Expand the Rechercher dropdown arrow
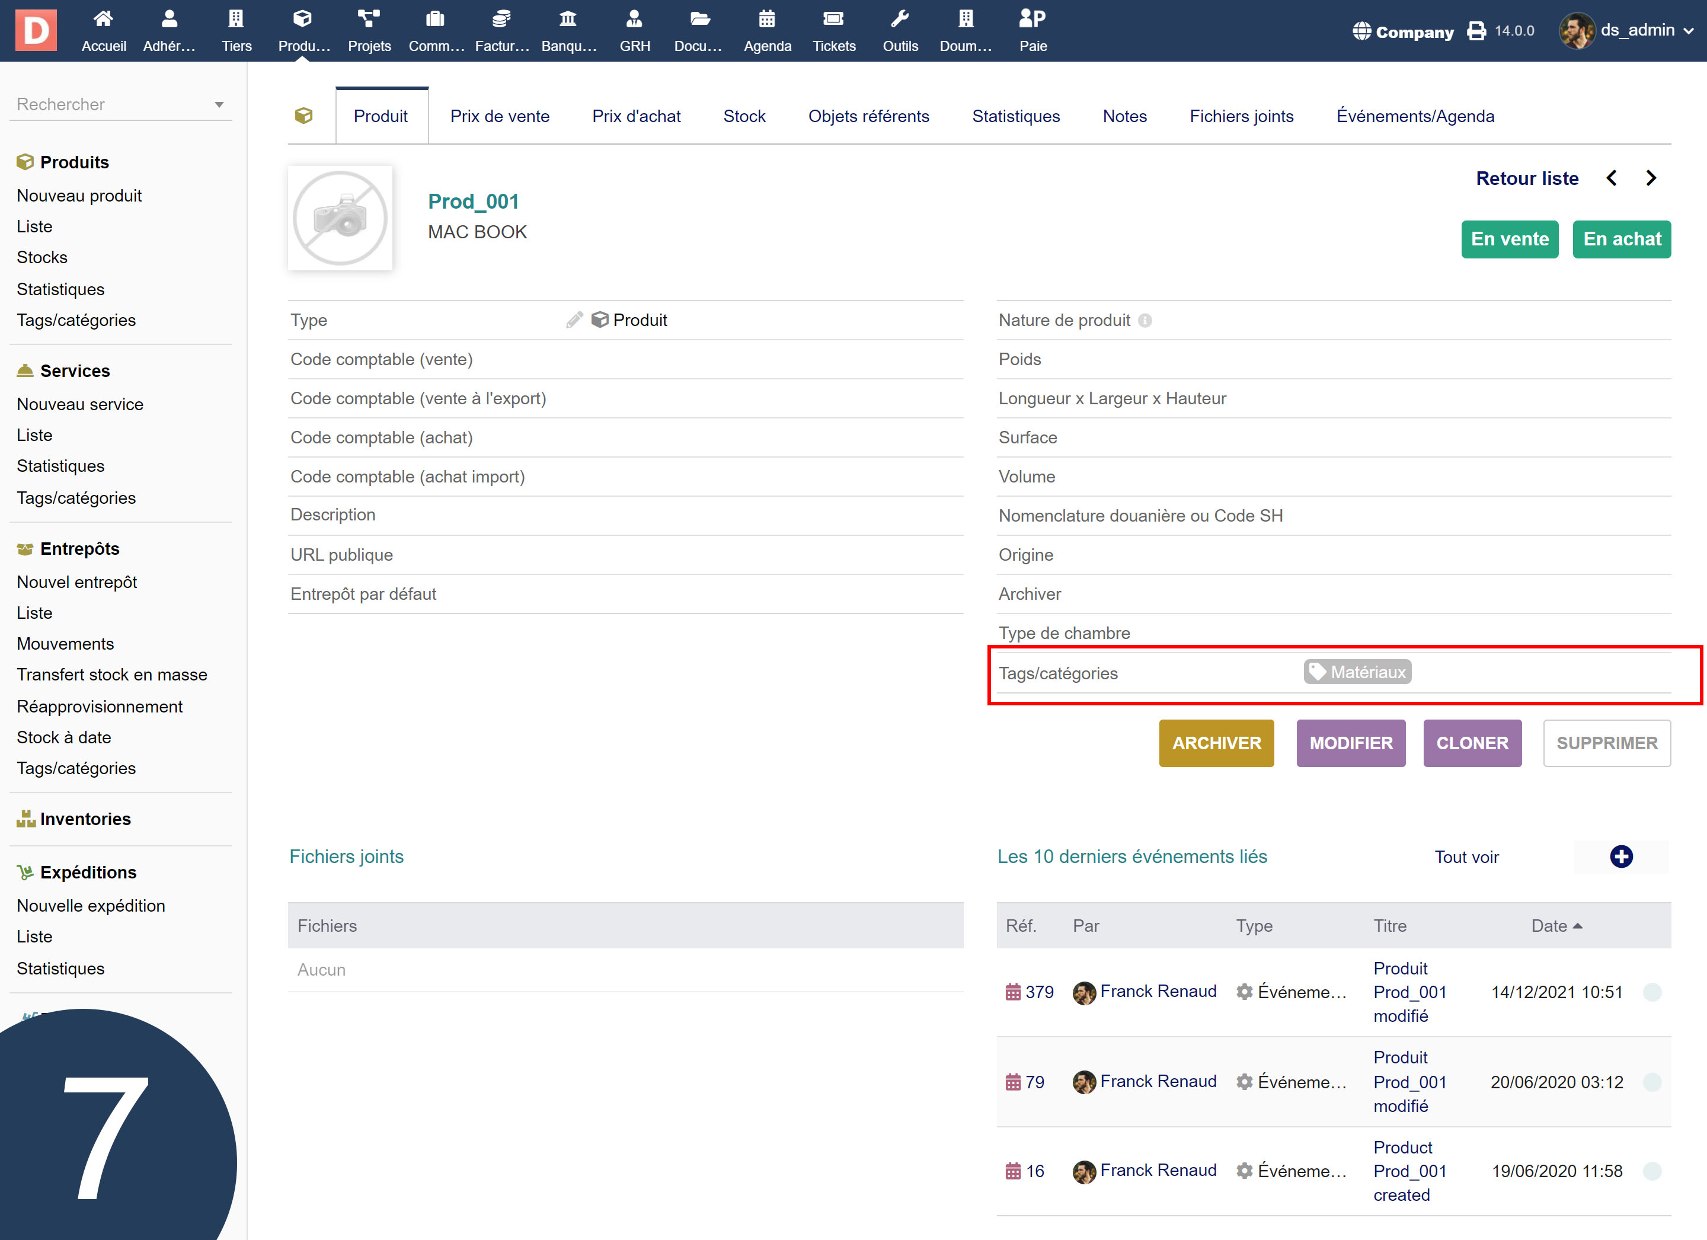 (219, 105)
